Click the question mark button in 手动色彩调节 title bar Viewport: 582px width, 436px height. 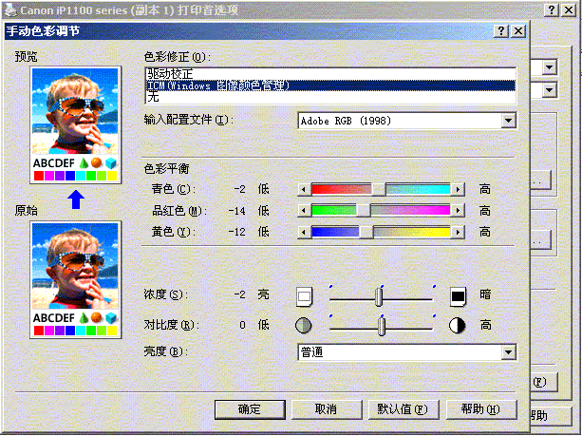click(x=500, y=30)
